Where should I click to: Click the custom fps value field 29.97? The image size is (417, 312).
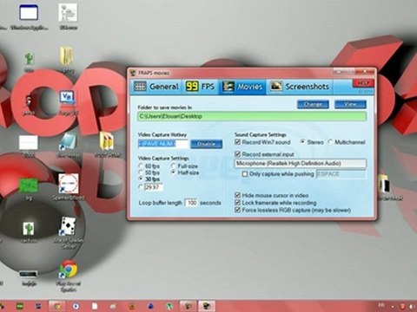click(x=154, y=187)
